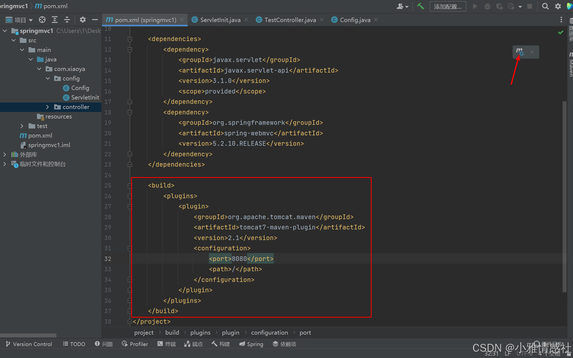Toggle fold marker on dependencies line 11
This screenshot has height=358, width=573.
click(x=130, y=39)
